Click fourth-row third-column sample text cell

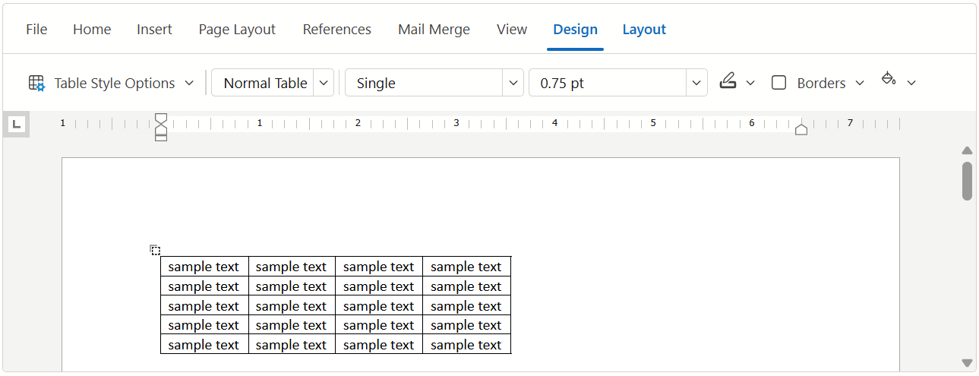(379, 325)
